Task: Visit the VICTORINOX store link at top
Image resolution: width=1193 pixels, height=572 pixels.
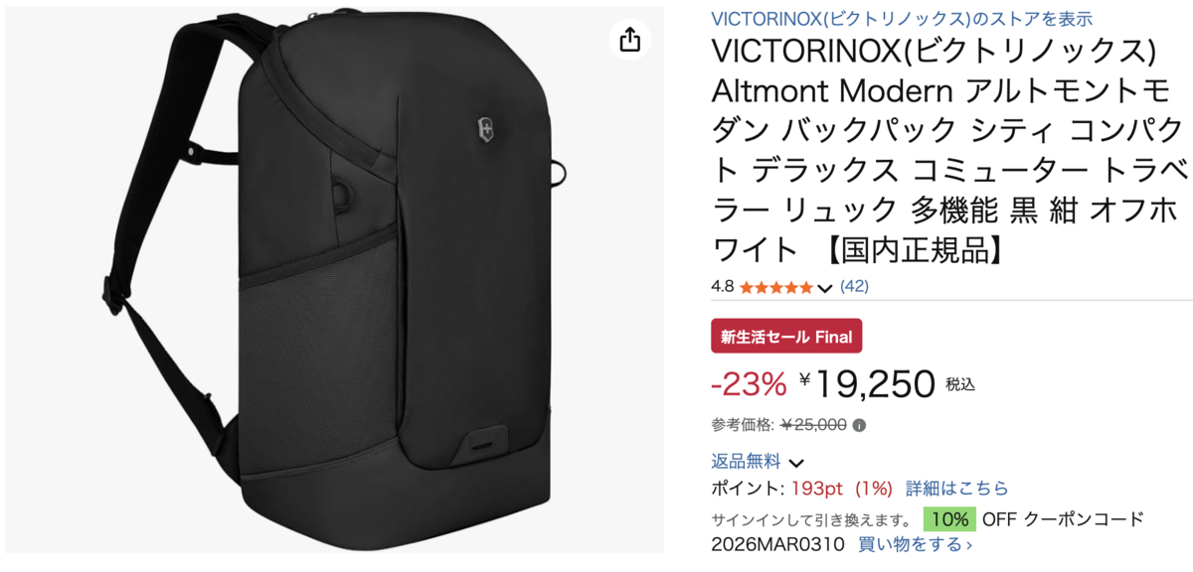Action: (x=902, y=18)
